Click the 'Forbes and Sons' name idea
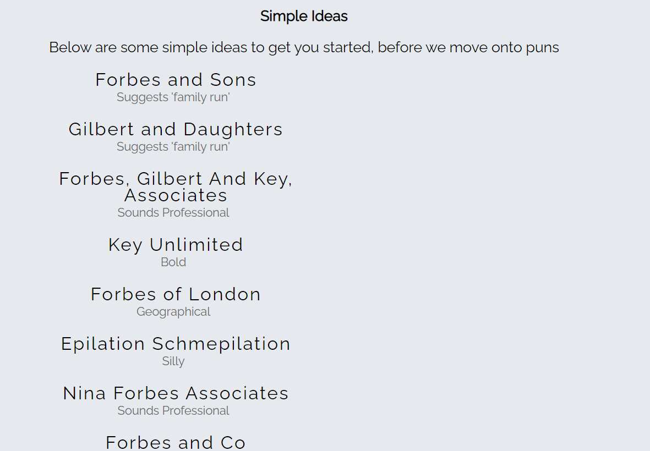The width and height of the screenshot is (650, 451). coord(176,80)
